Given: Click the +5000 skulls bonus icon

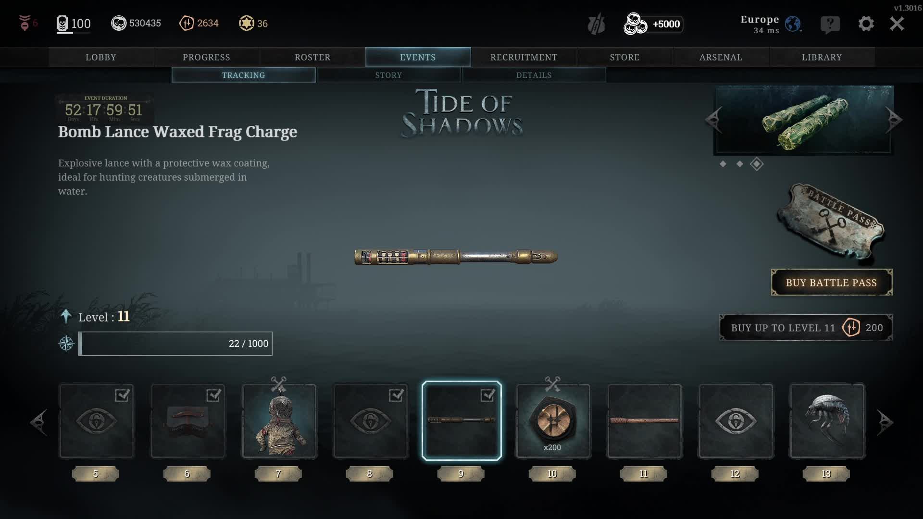Looking at the screenshot, I should [635, 24].
